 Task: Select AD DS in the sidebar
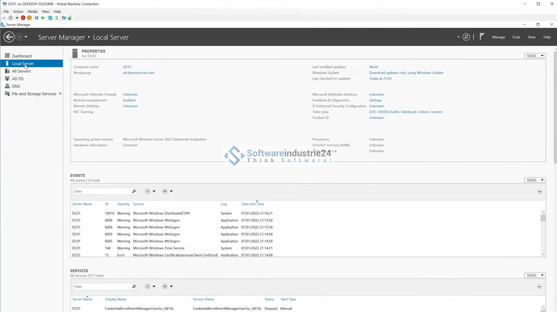tap(18, 79)
